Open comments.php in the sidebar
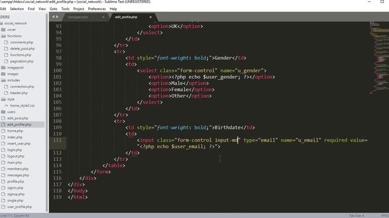Viewport: 389px width, 218px height. (22, 42)
